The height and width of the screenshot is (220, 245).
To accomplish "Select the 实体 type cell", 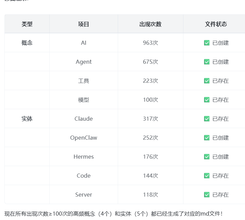I will click(x=27, y=119).
